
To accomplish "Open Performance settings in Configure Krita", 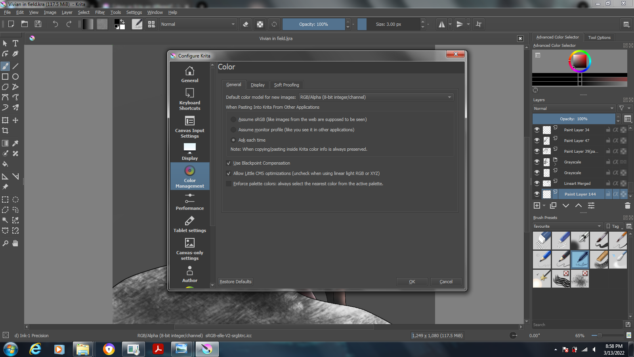I will tap(190, 202).
